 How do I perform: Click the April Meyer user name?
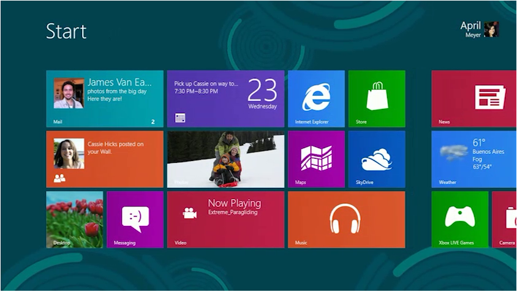click(x=470, y=29)
